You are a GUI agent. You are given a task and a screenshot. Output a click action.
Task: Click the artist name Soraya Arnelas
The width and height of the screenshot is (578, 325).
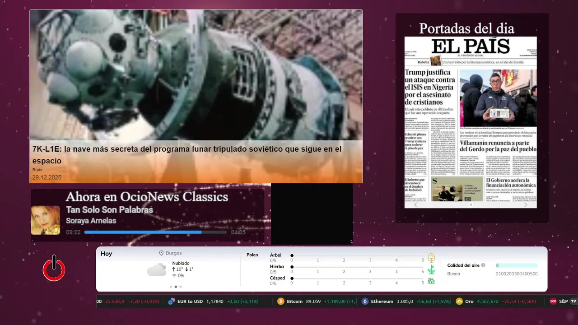pyautogui.click(x=91, y=221)
